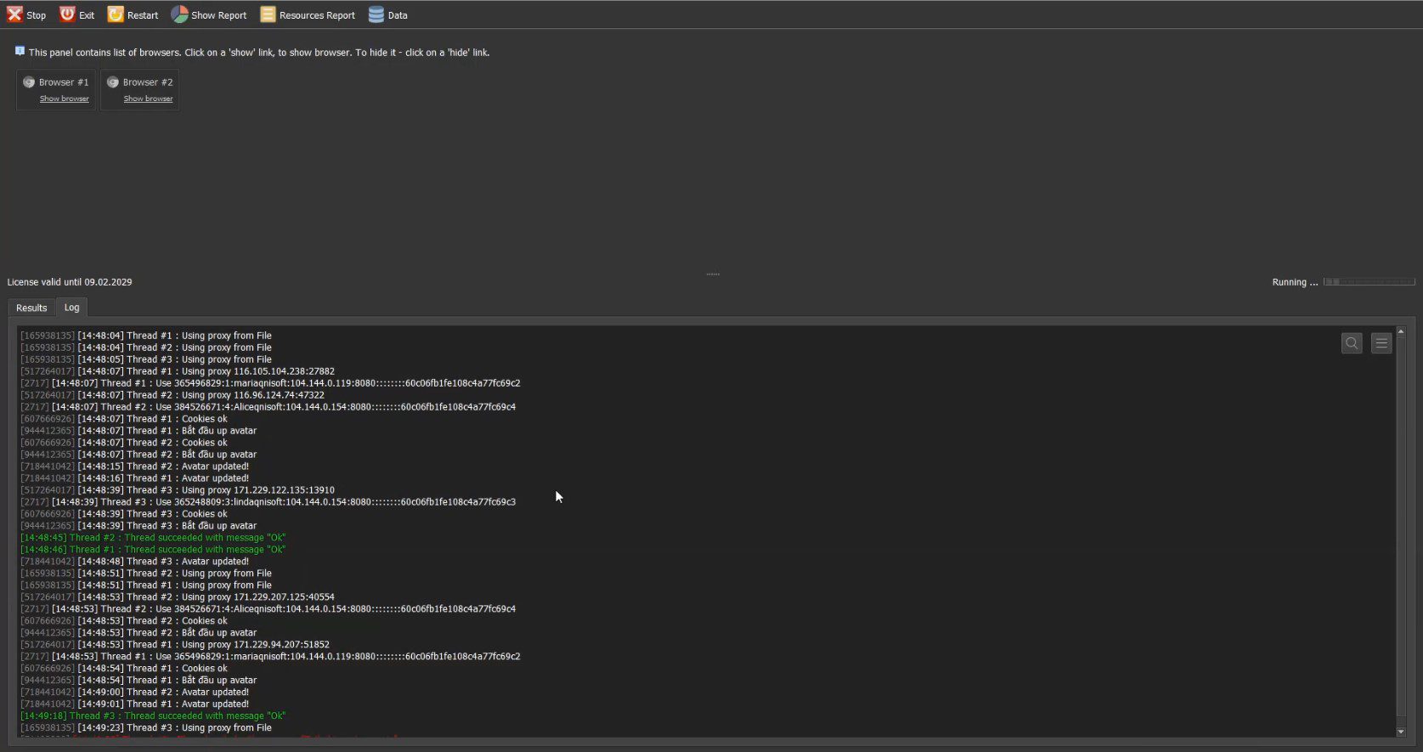Show browser for Browser #2
This screenshot has width=1423, height=752.
click(149, 99)
